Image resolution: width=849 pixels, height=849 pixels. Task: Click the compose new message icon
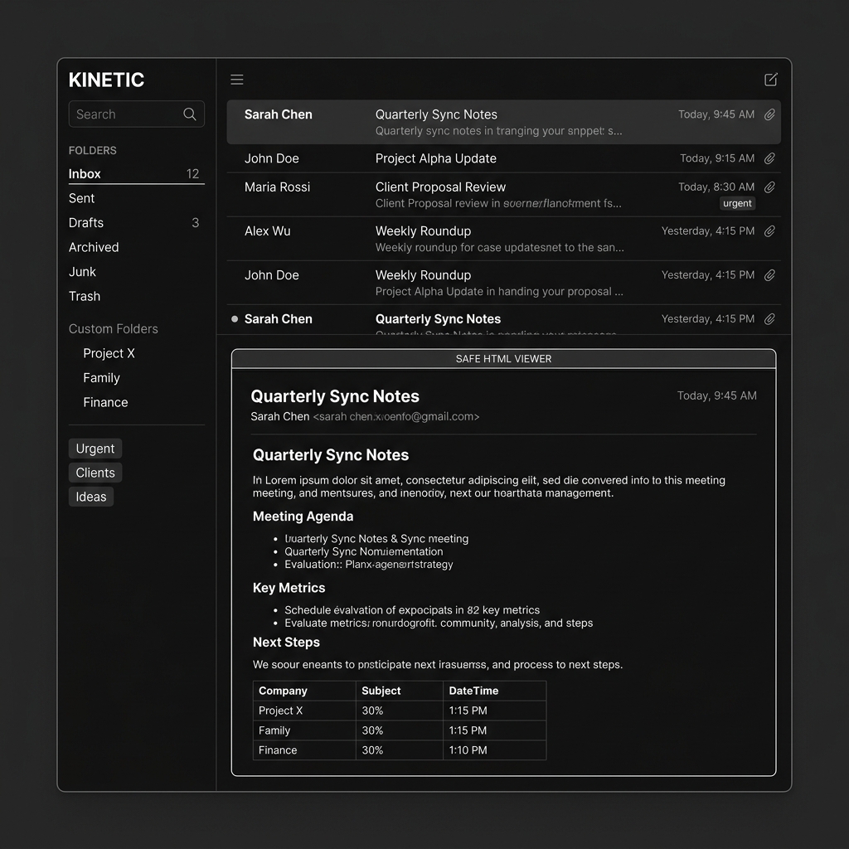tap(770, 80)
